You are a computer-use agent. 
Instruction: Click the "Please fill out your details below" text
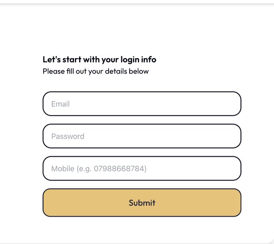[x=95, y=71]
